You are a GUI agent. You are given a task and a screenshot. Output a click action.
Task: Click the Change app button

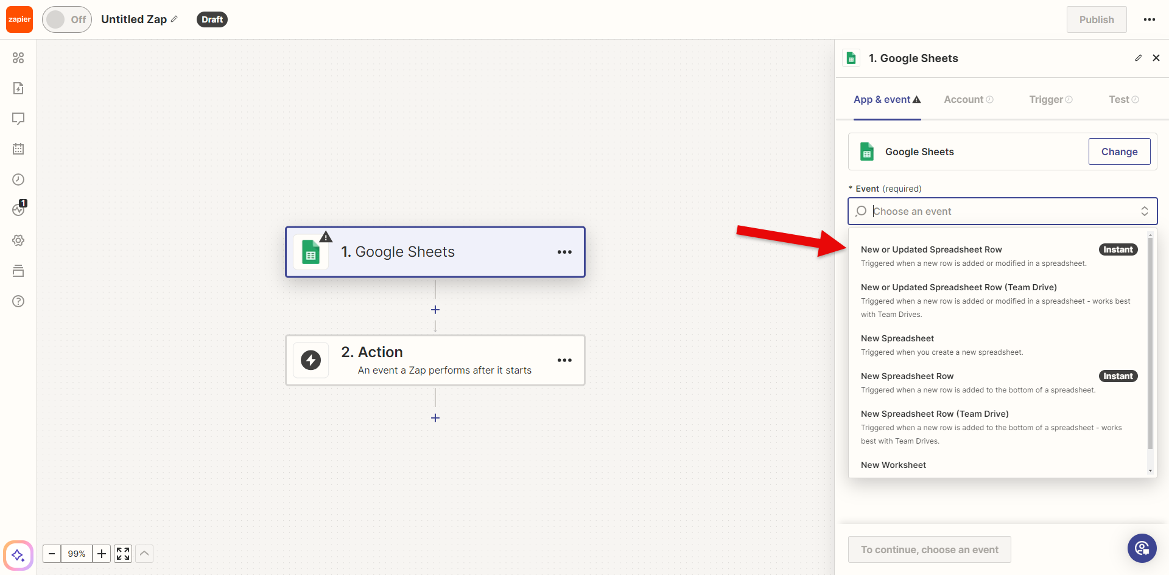pos(1119,152)
